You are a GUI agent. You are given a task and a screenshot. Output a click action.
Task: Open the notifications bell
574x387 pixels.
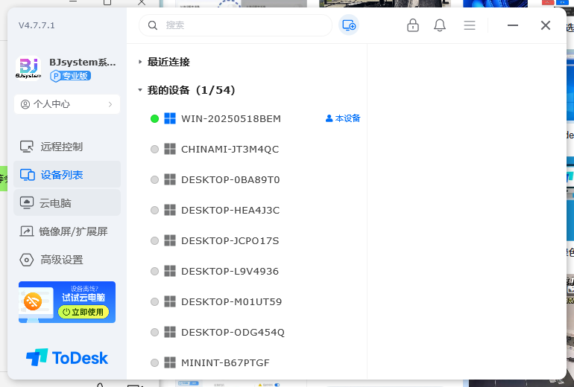[440, 25]
